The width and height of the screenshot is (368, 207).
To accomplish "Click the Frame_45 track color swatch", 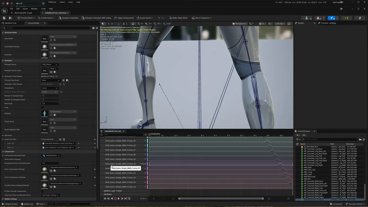I will (148, 141).
